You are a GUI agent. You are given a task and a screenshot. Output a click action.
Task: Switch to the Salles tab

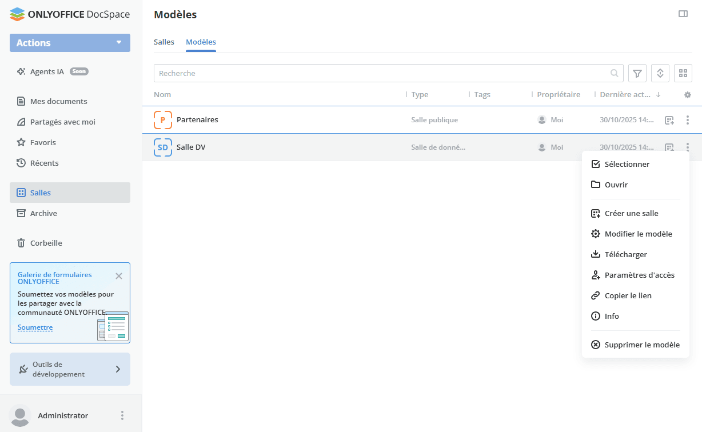pos(164,42)
